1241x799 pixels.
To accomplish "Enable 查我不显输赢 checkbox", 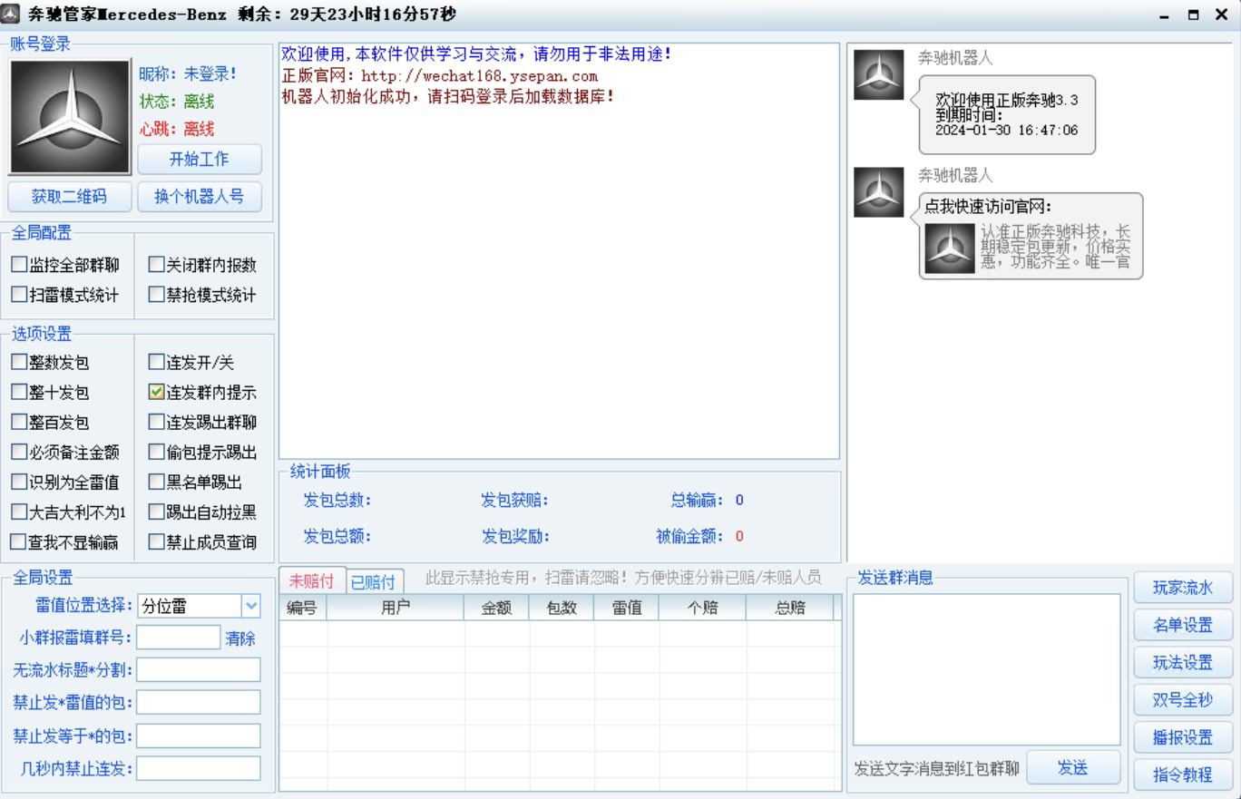I will (19, 542).
